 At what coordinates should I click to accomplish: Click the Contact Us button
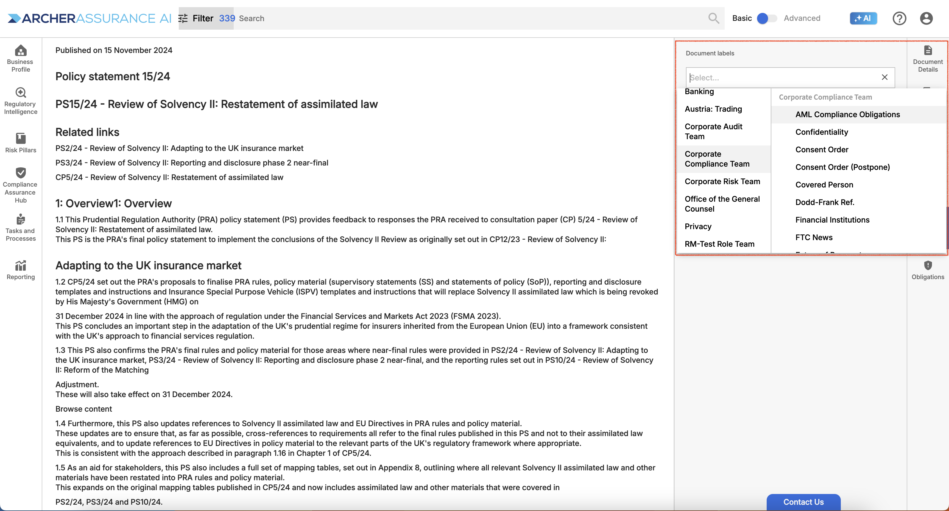(803, 502)
